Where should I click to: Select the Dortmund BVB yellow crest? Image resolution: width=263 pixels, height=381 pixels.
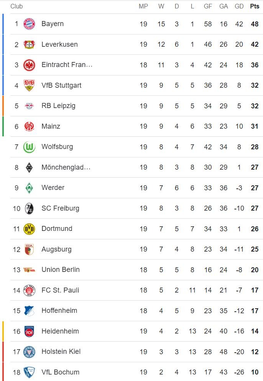[x=29, y=229]
